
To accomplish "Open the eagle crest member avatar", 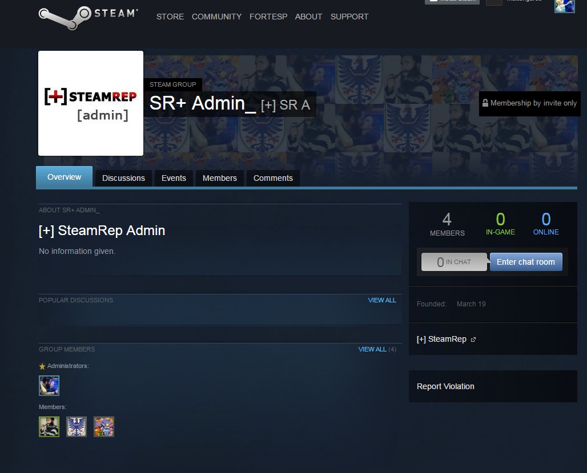I will click(77, 427).
